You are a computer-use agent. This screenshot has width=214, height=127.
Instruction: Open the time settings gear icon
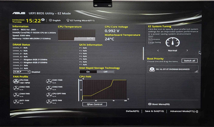pos(43,19)
